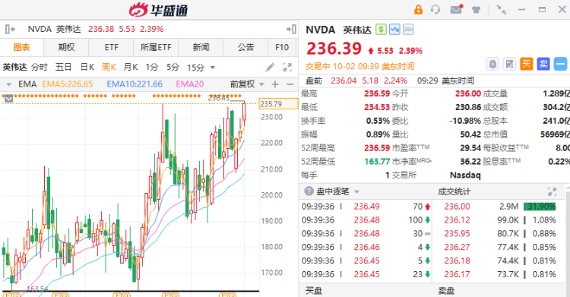Click the EMA20 indicator label
570x297 pixels.
[190, 84]
